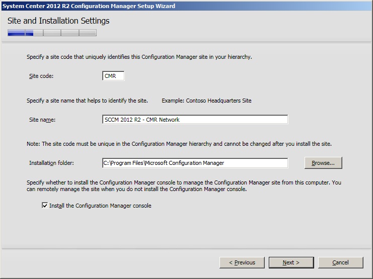Click the Site and Installation Settings heading
This screenshot has height=279, width=373.
(58, 21)
